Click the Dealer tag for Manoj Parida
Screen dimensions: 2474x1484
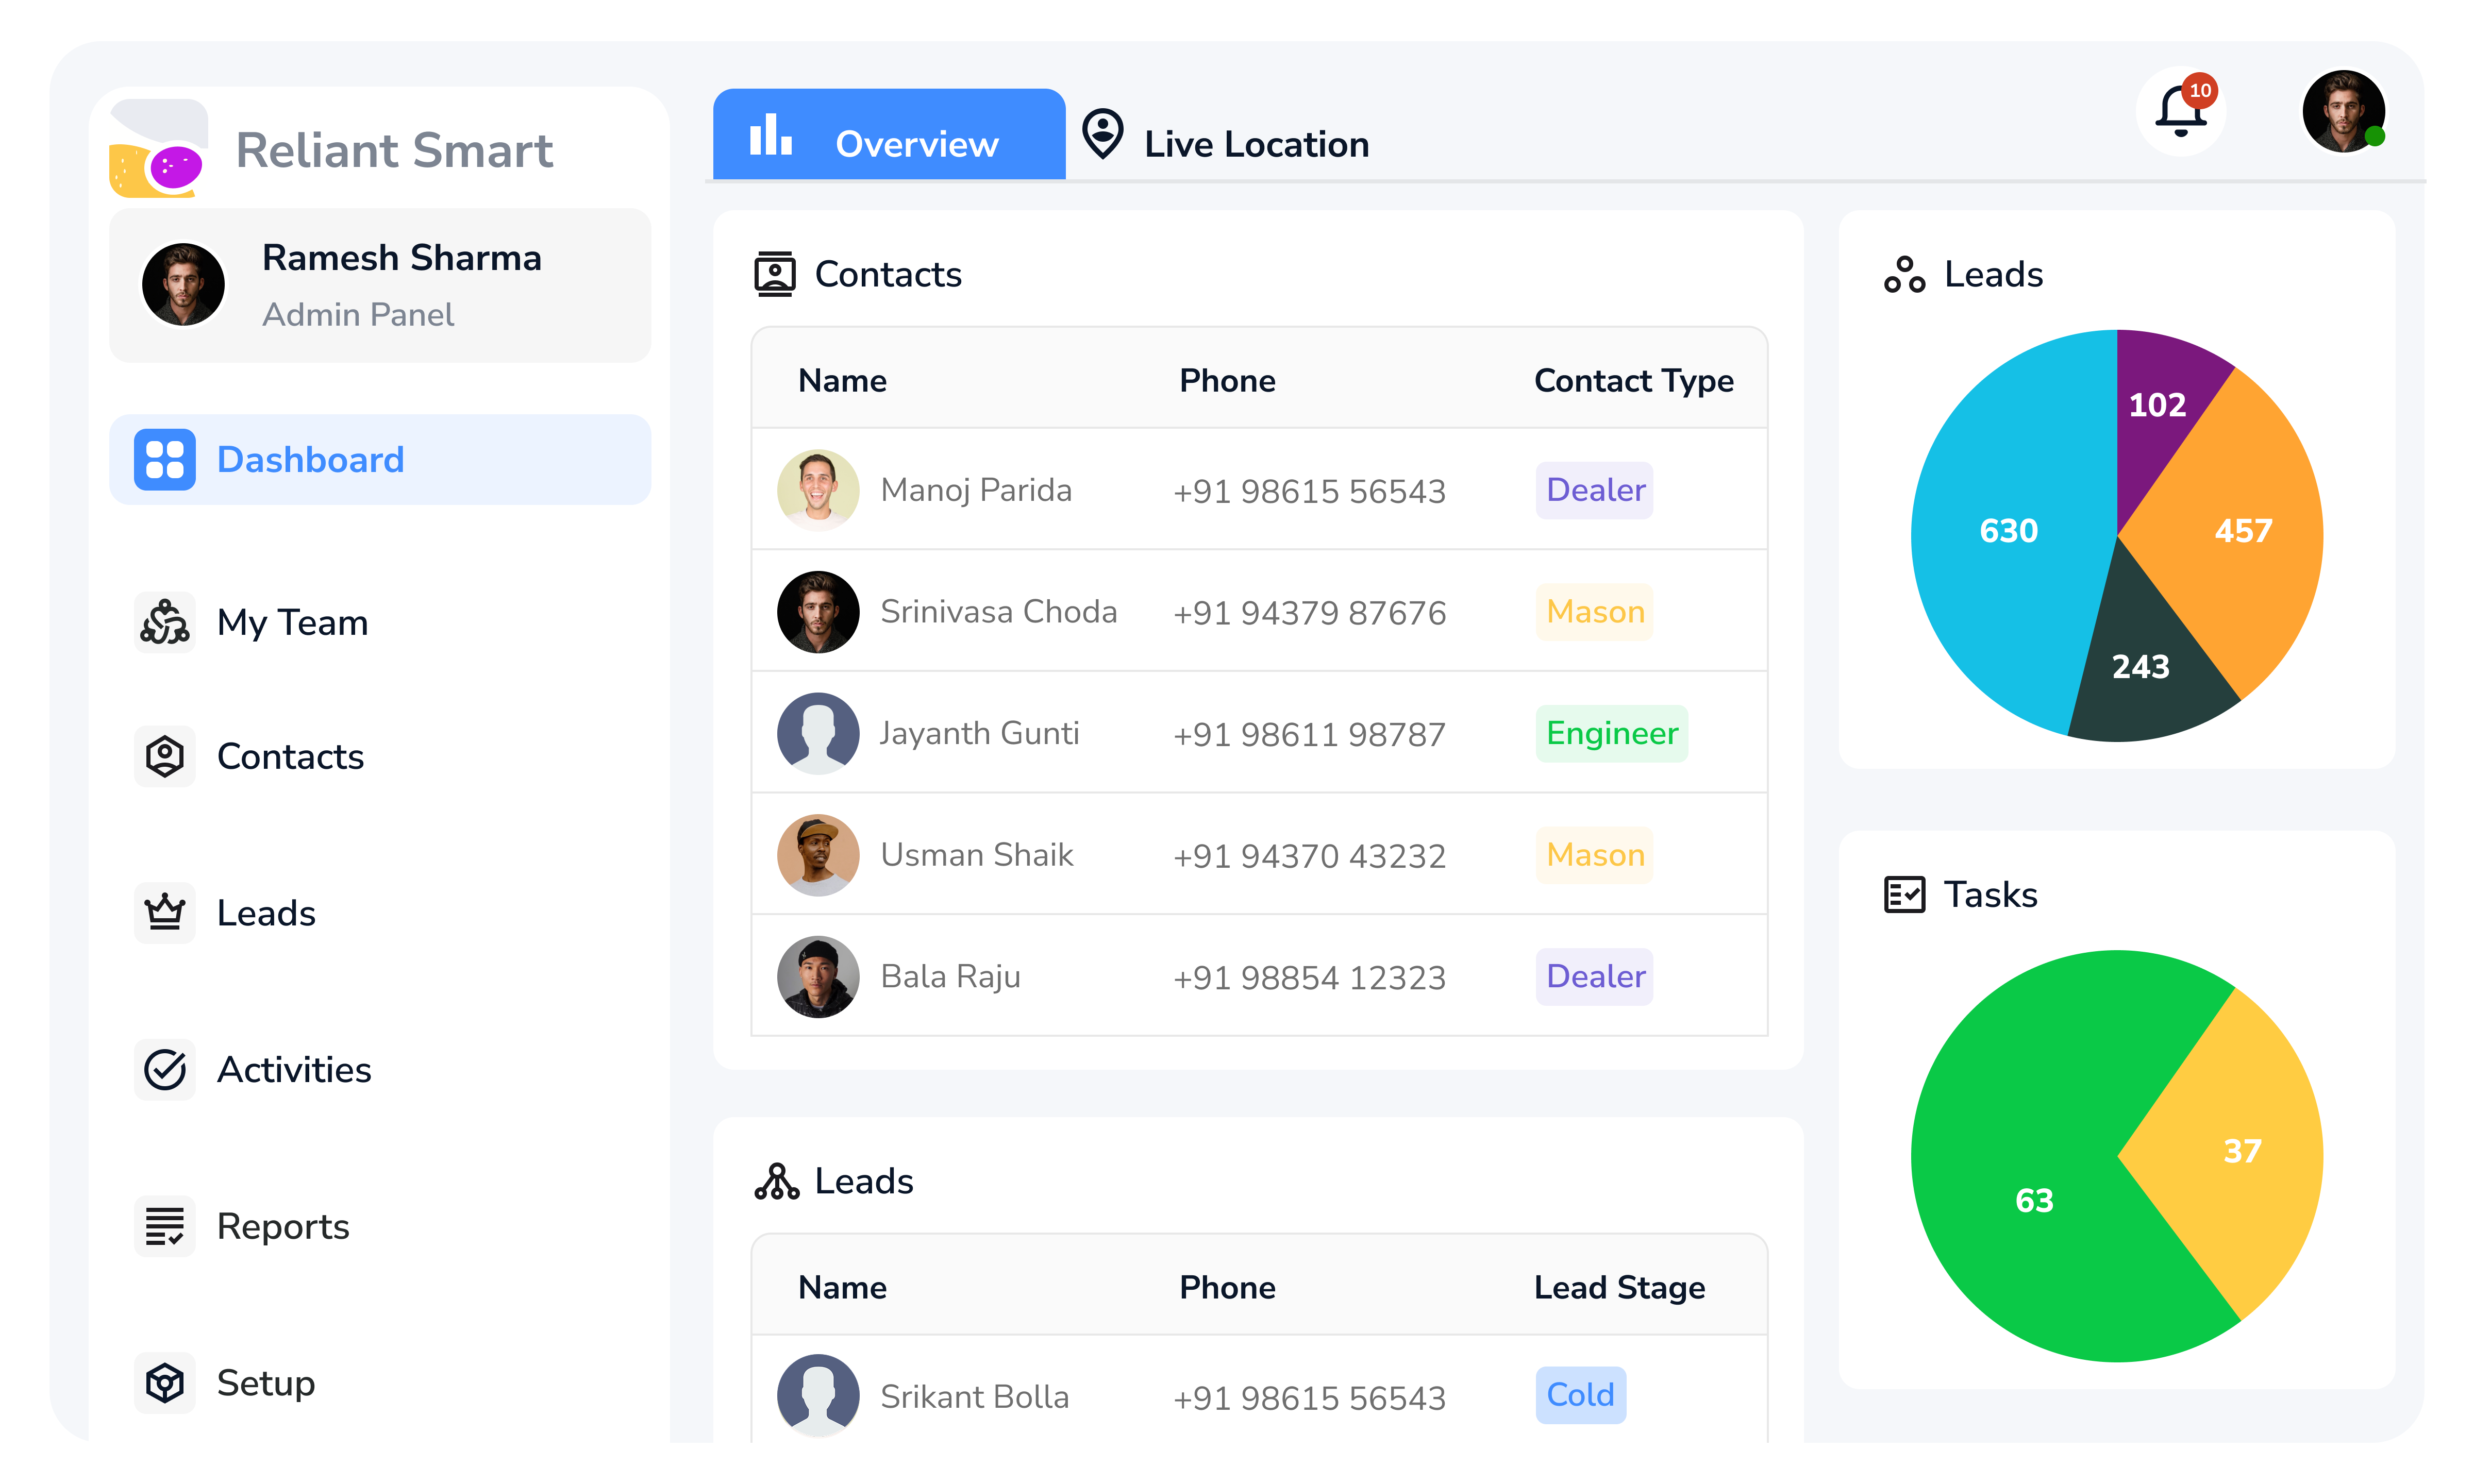1594,490
